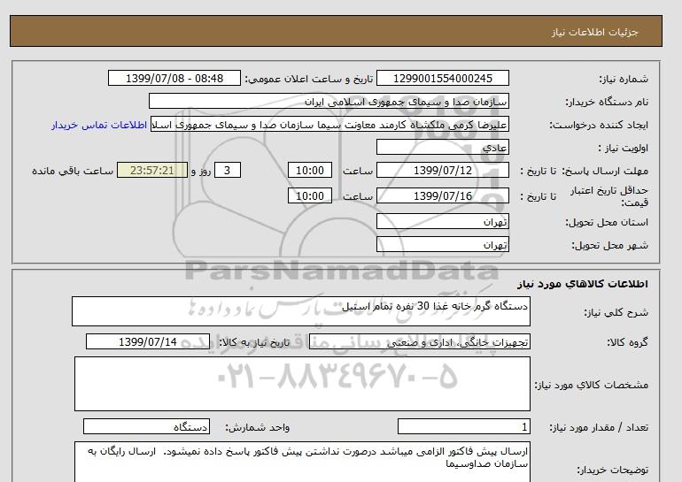Open the اطلاعات تماس خریدار link
The image size is (682, 482).
pos(99,125)
